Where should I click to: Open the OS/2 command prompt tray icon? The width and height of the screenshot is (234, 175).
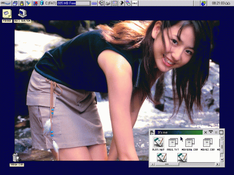[135, 3]
